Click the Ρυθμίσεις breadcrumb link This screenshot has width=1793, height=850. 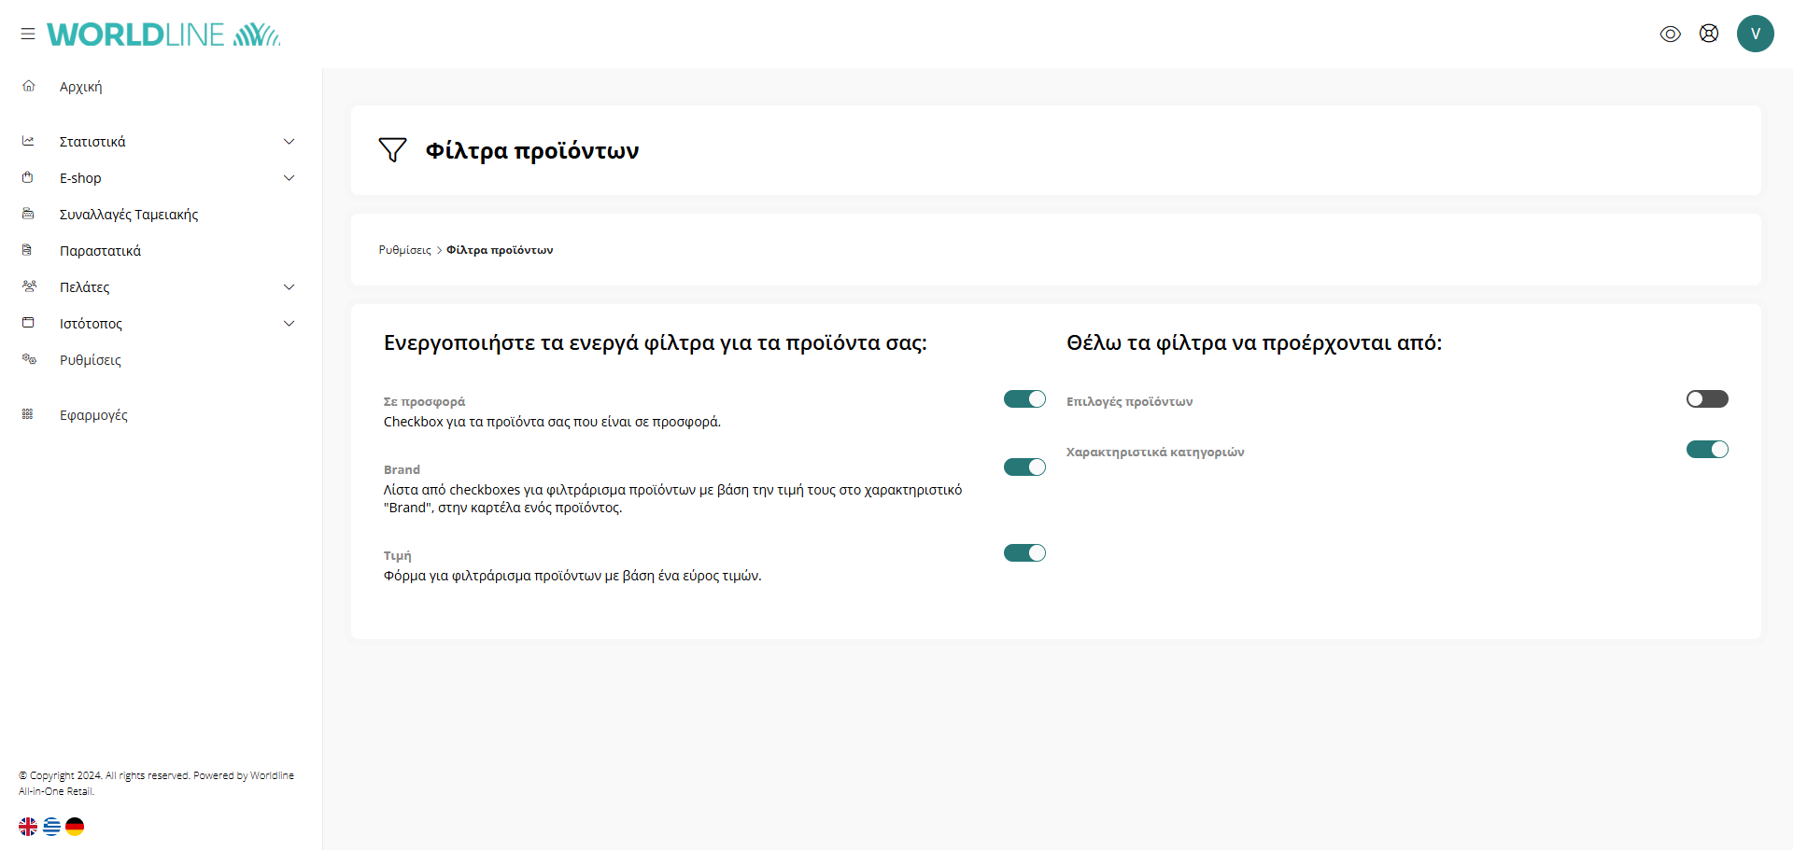click(404, 250)
